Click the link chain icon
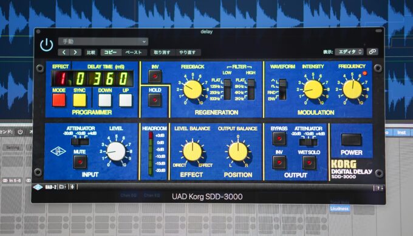413x236 pixels. [x=372, y=51]
